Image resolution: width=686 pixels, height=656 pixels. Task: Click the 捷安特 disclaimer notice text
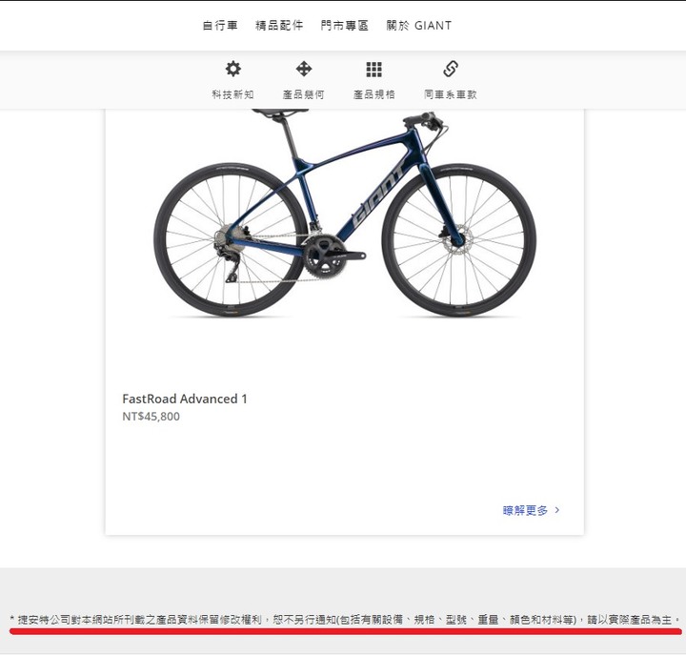coord(345,620)
